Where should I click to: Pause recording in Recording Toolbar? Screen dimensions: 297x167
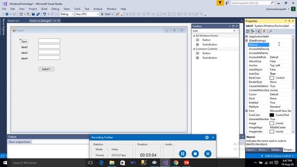[x=182, y=154]
